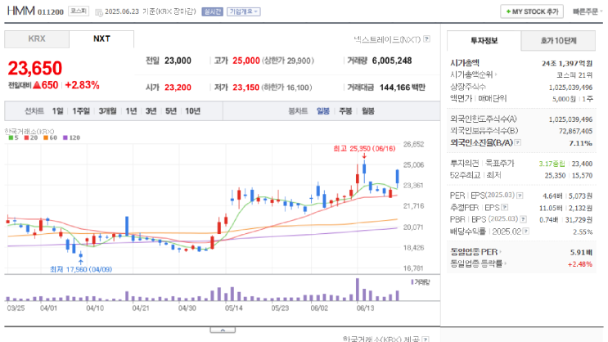The height and width of the screenshot is (342, 608).
Task: Show 1년 line chart
Action: [131, 111]
